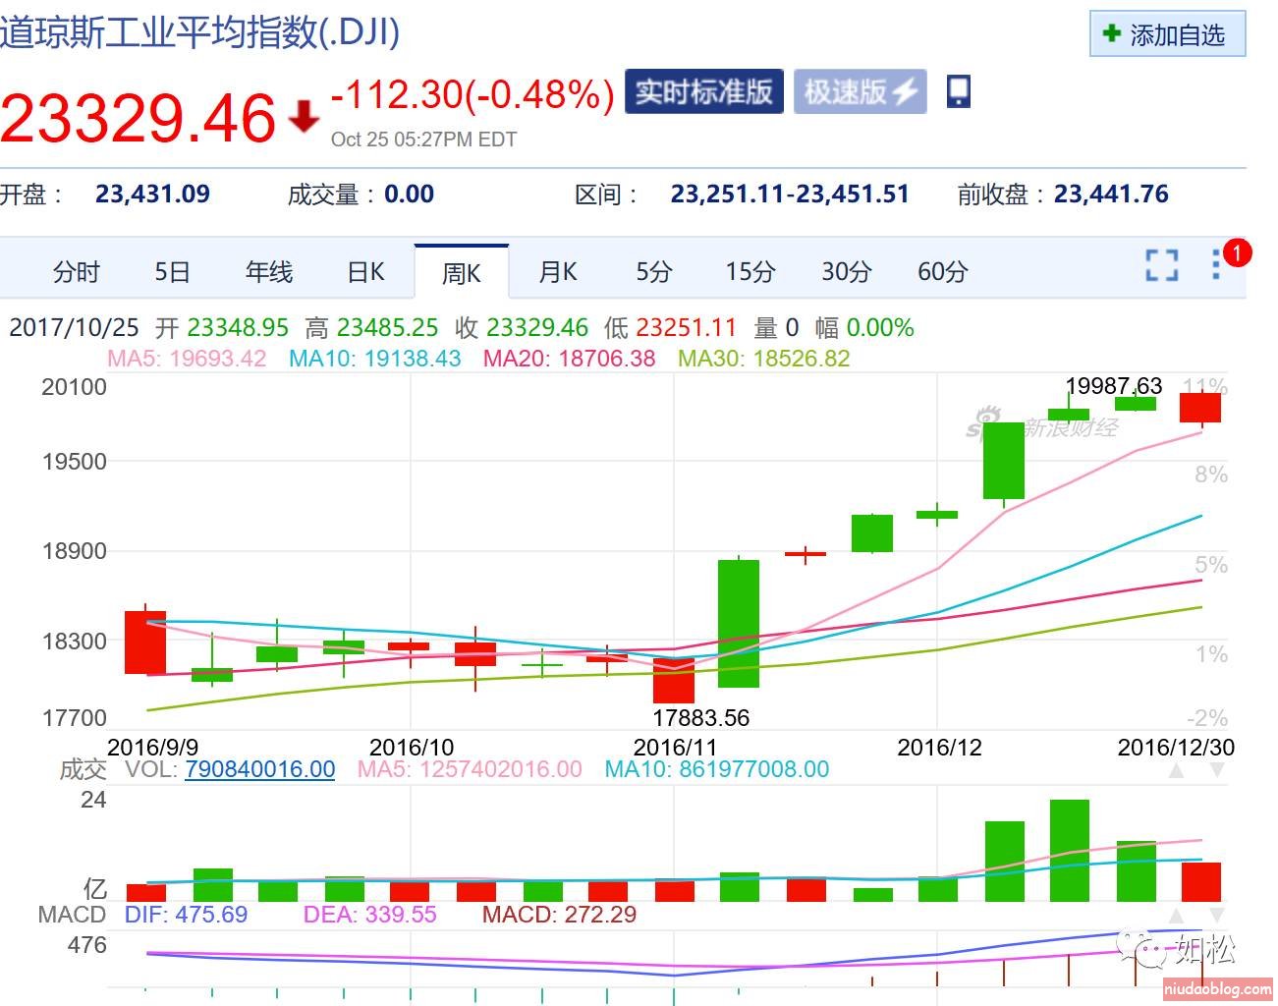Click the 区间 range 23,251.11-23,451.51
The image size is (1278, 1006).
point(790,194)
